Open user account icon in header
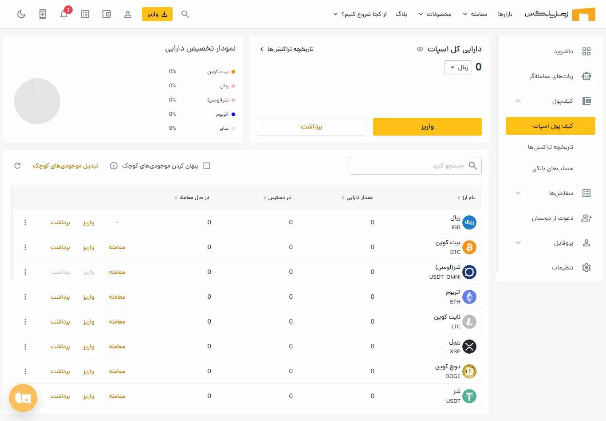Screen dimensions: 606x421 pos(128,14)
